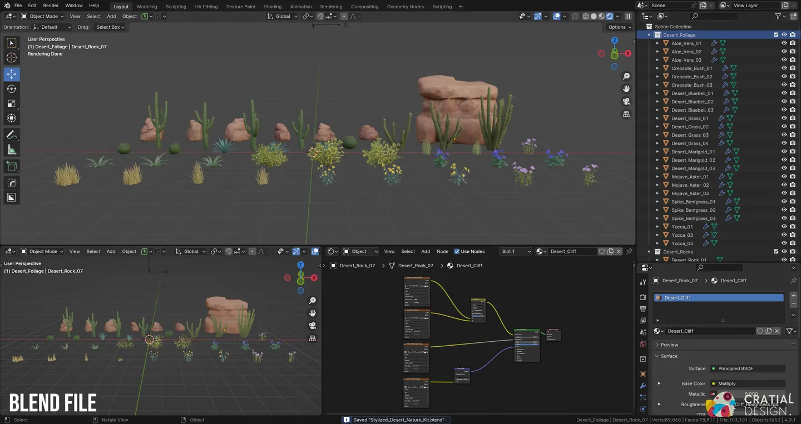801x424 pixels.
Task: Select wireframe shading mode
Action: pos(586,16)
